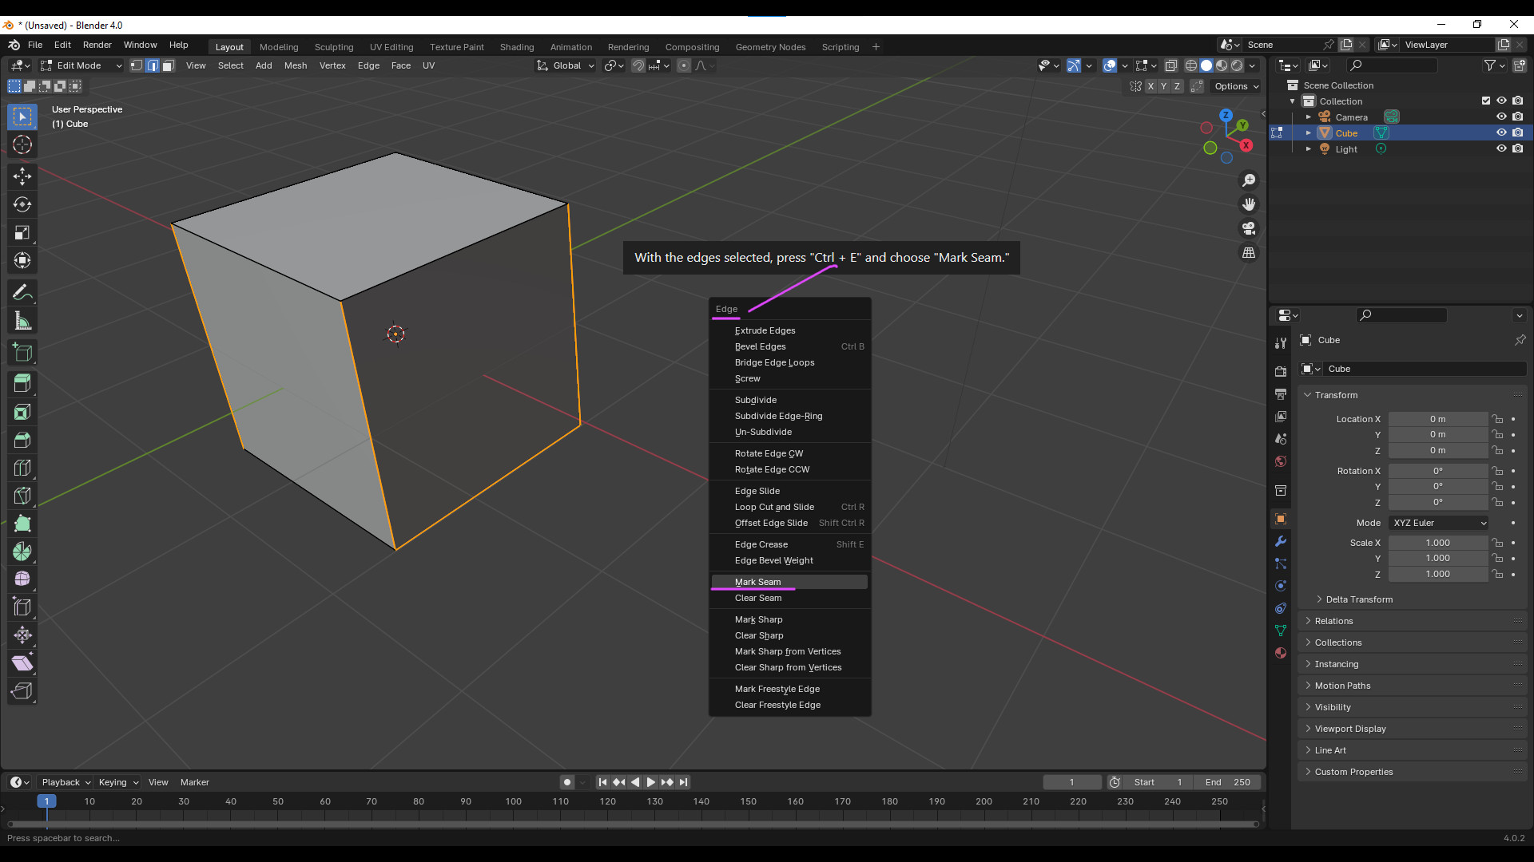Open the XYZ Euler rotation mode dropdown
1534x862 pixels.
[x=1439, y=523]
